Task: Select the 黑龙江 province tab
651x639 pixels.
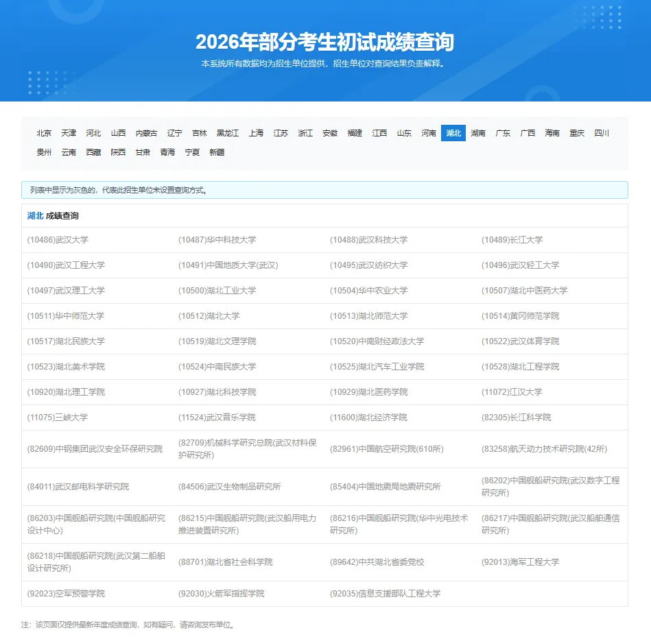Action: click(x=228, y=133)
